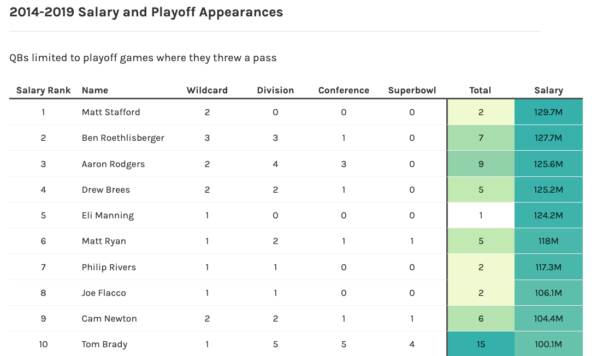Click the Total column header

tap(480, 91)
